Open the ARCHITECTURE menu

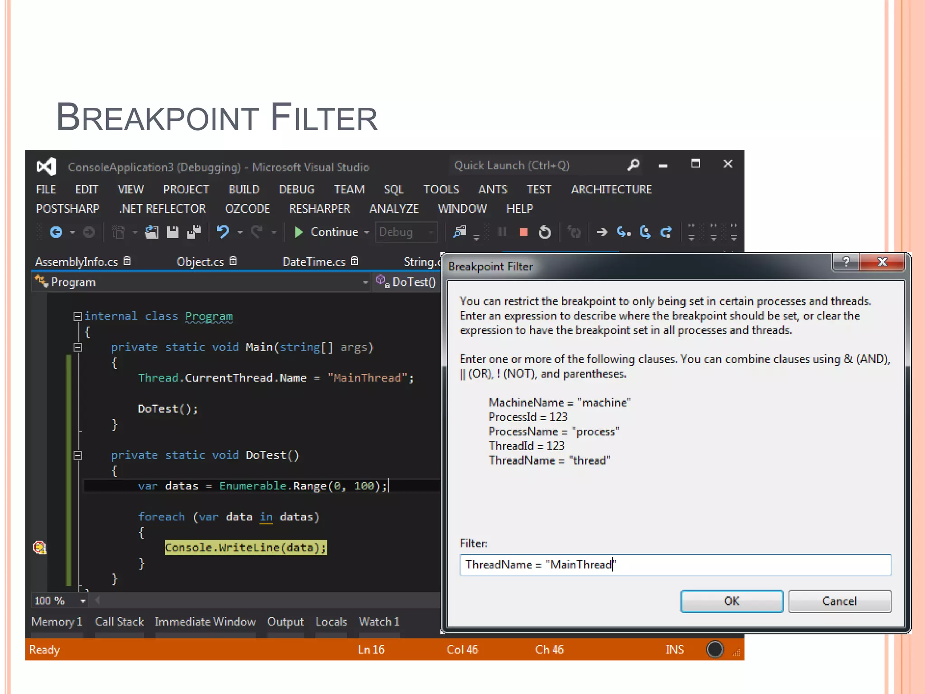[x=612, y=189]
